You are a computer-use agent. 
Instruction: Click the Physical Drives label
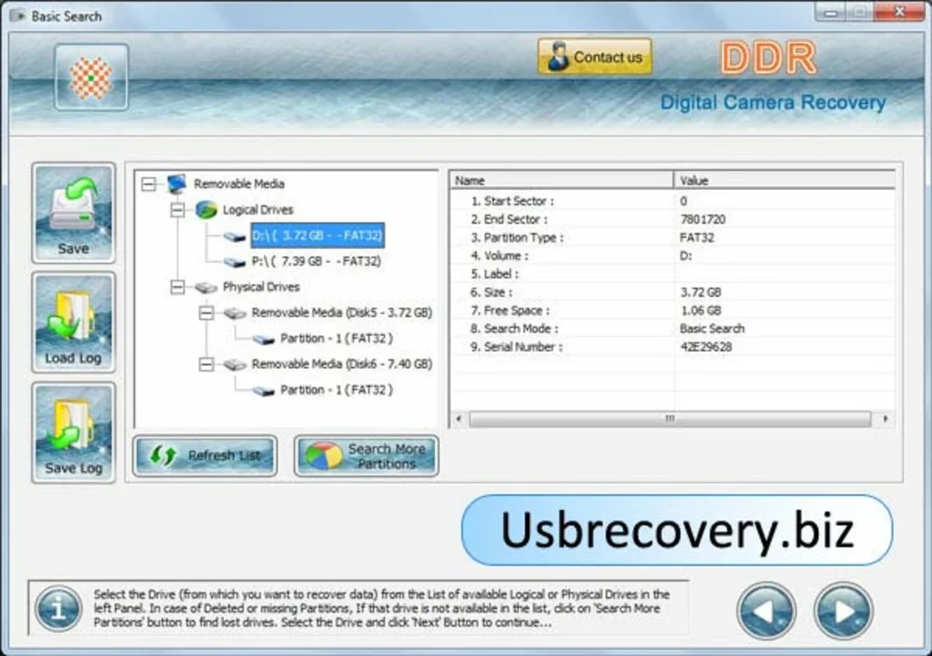tap(261, 287)
